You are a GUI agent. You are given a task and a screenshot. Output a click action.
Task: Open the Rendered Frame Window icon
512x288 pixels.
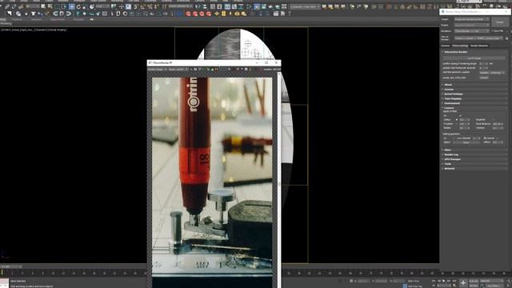pos(263,6)
